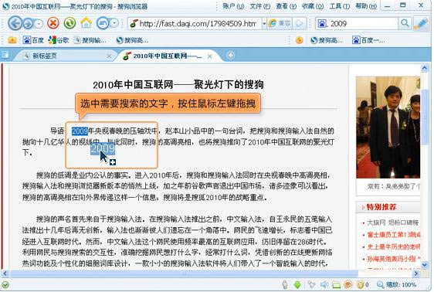Click the horizontal scrollbar left arrow
Image resolution: width=434 pixels, height=292 pixels.
pyautogui.click(x=5, y=273)
